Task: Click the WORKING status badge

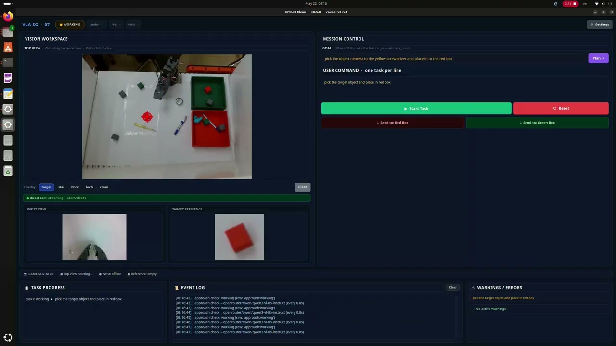Action: pos(70,25)
